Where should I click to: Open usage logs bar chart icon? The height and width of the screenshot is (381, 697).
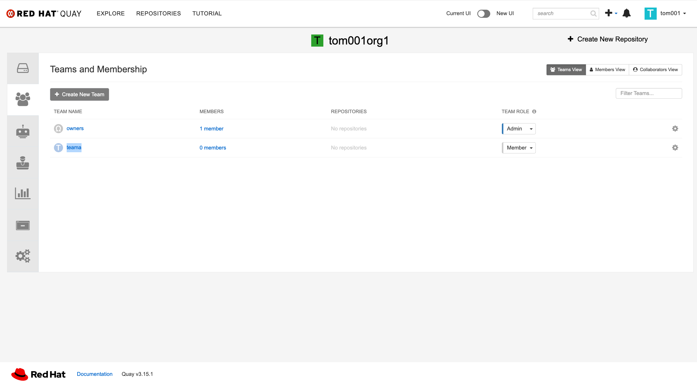click(x=23, y=193)
